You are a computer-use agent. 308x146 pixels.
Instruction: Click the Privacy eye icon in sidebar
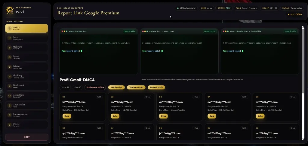coord(9,67)
